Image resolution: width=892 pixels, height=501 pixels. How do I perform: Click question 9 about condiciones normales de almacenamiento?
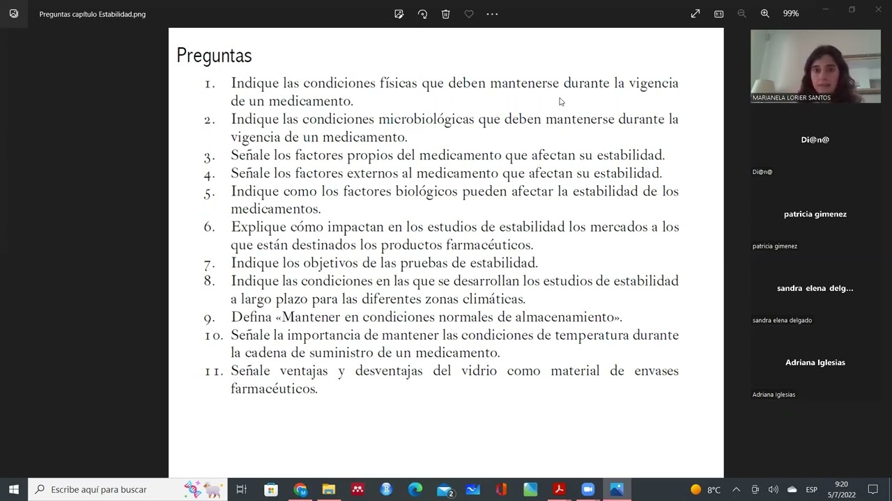[426, 317]
